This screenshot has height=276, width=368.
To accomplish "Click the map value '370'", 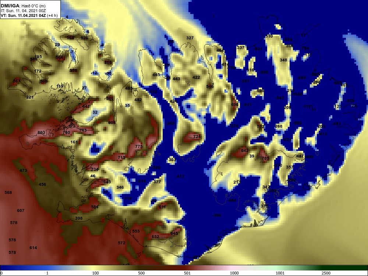I will pos(264,206).
